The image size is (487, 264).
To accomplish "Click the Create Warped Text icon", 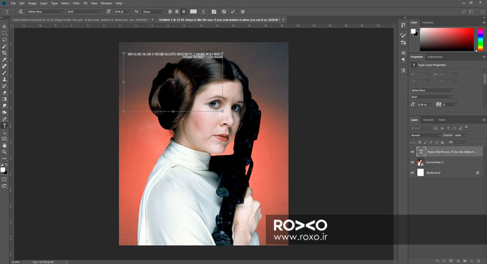I will tap(203, 12).
